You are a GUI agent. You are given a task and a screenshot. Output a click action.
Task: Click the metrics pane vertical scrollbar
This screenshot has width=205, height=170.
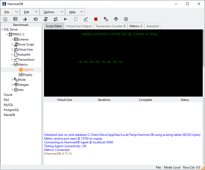pyautogui.click(x=204, y=48)
